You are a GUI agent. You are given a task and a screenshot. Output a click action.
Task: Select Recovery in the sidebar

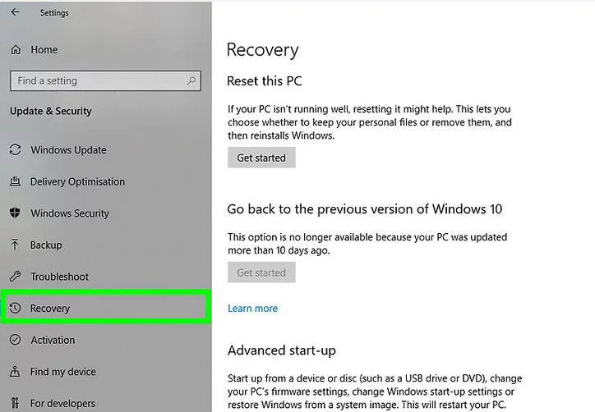pyautogui.click(x=50, y=309)
